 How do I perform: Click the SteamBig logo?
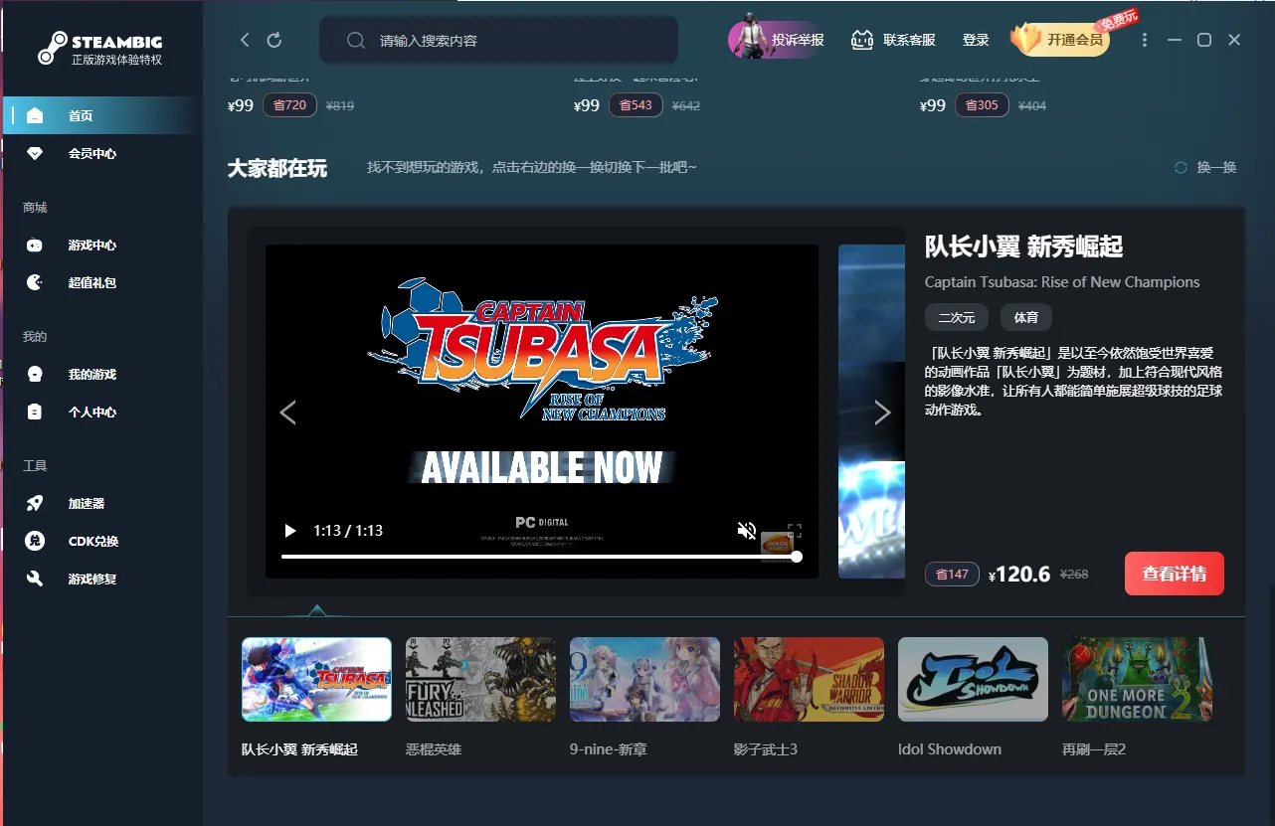[x=100, y=49]
